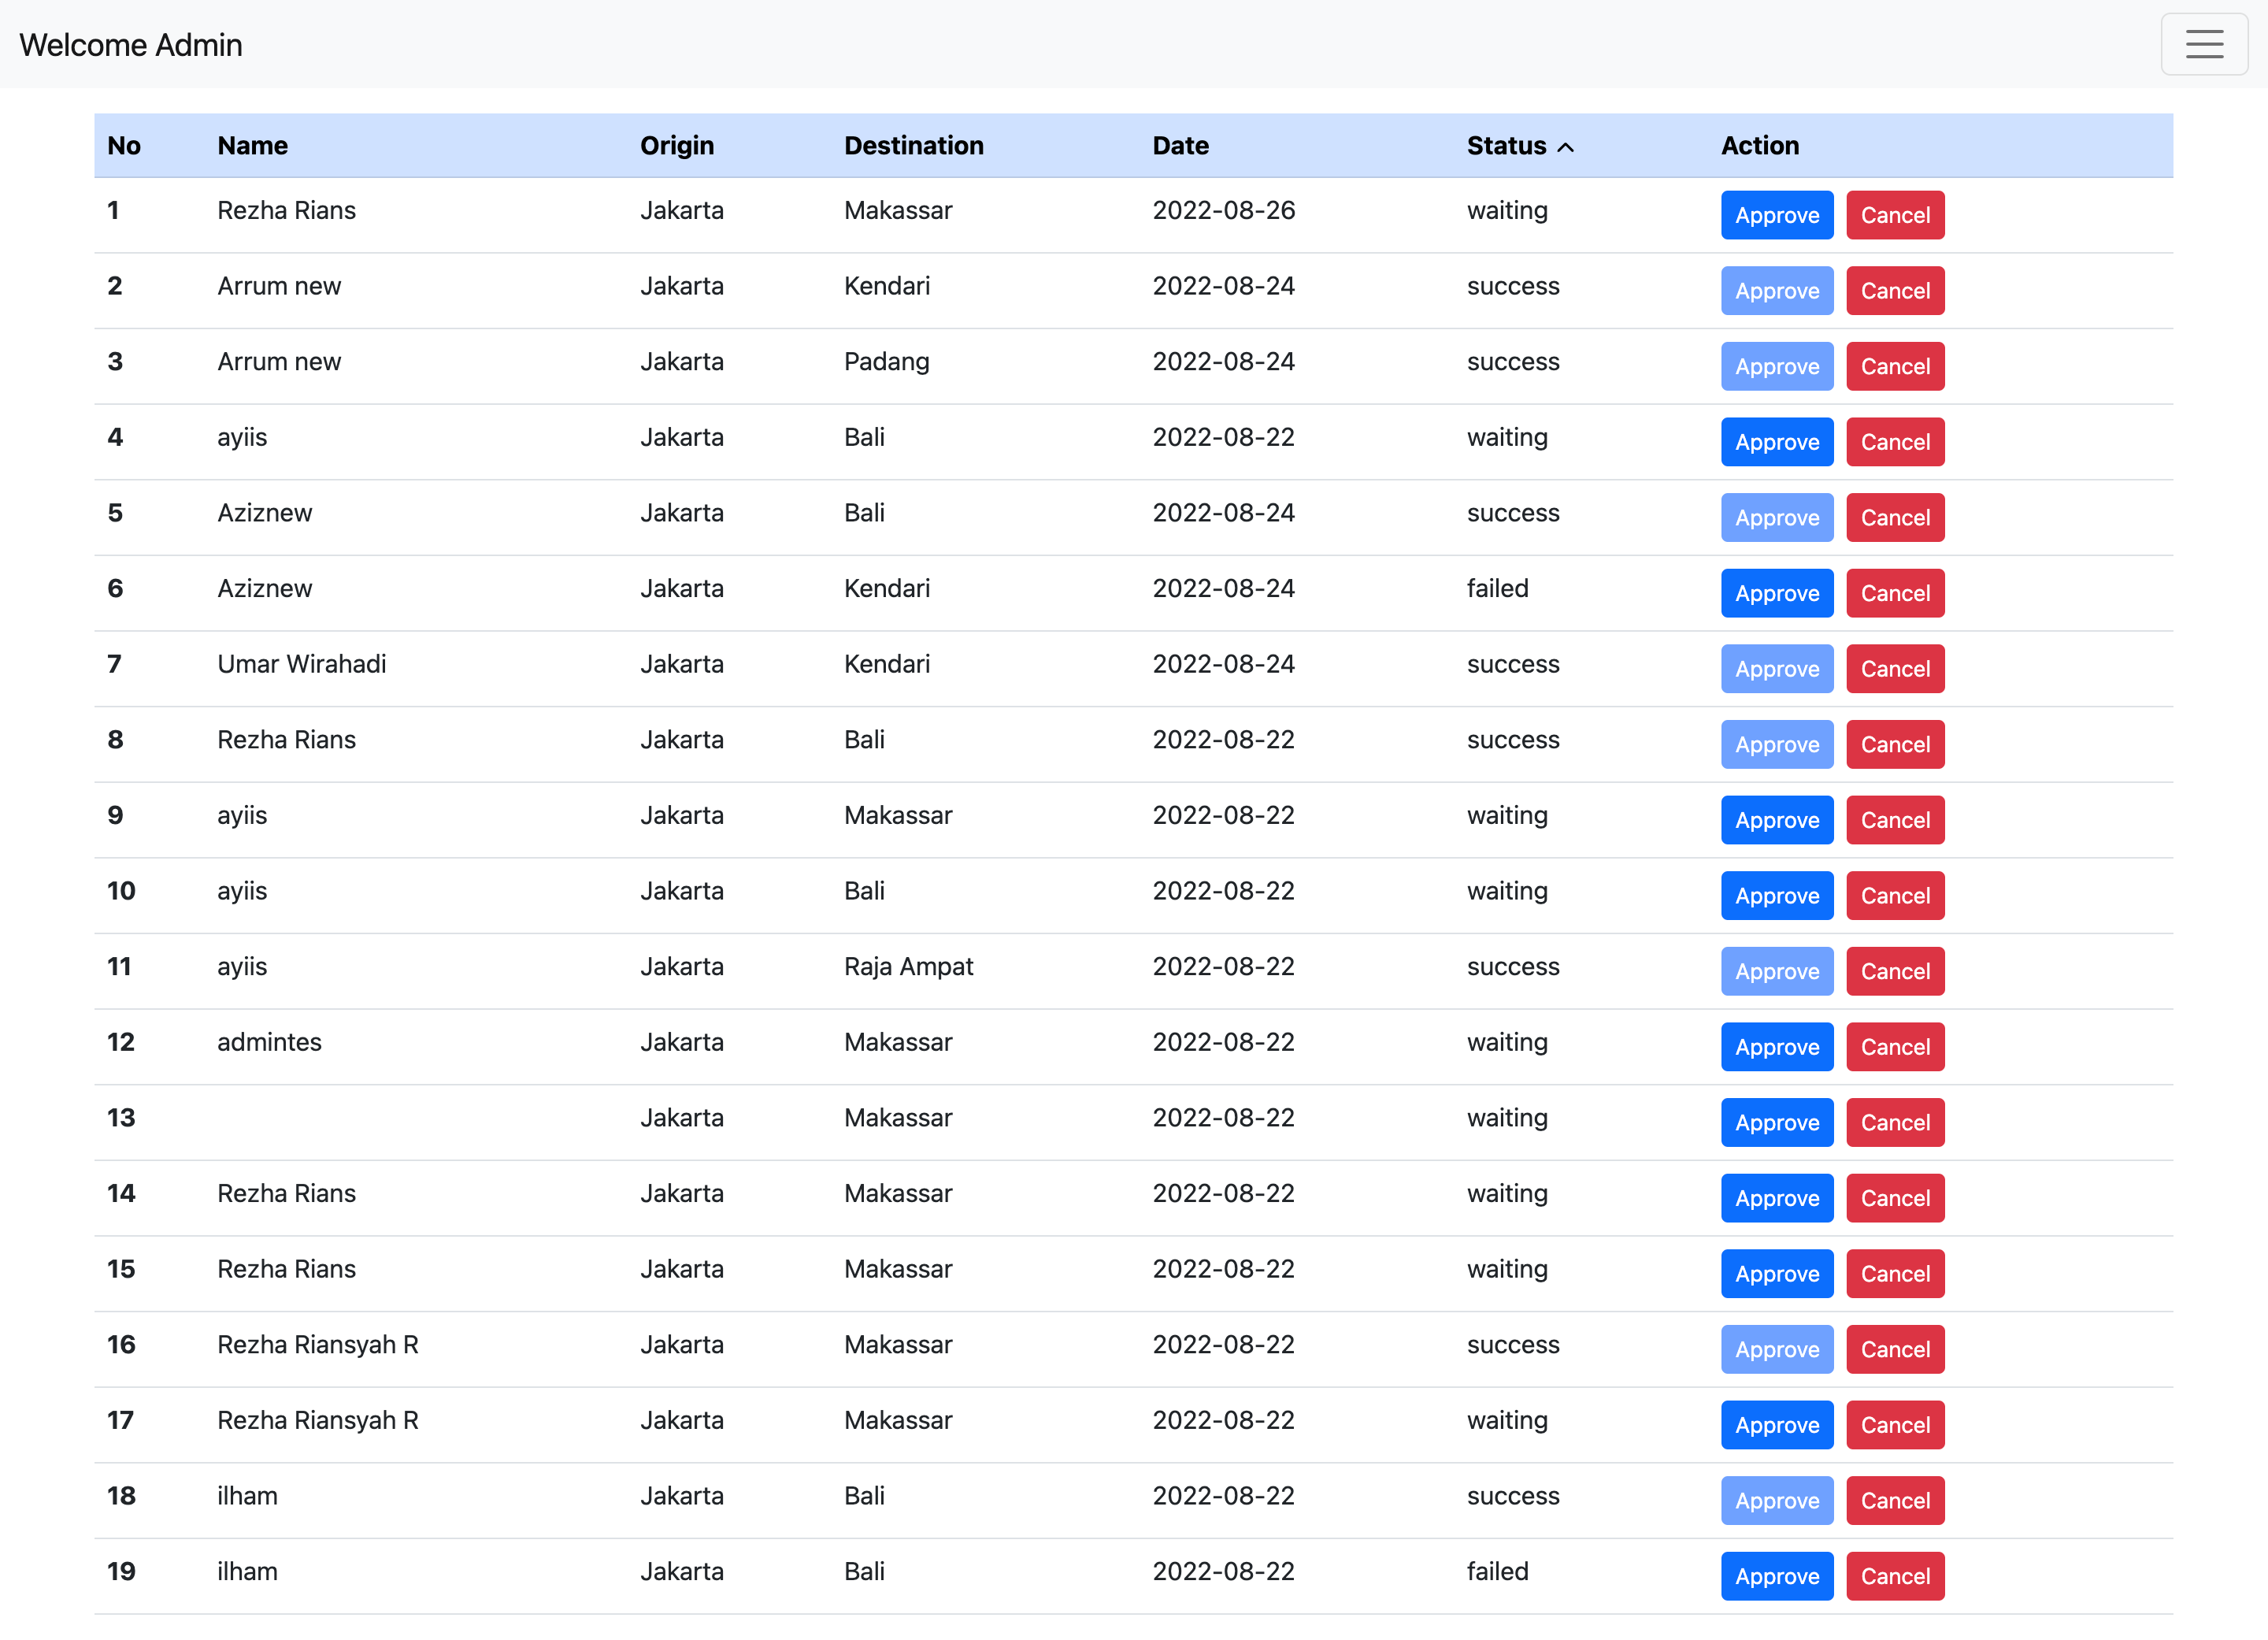This screenshot has width=2268, height=1640.
Task: Approve Umar Wirahadi's booking to Kendari
Action: click(x=1776, y=668)
